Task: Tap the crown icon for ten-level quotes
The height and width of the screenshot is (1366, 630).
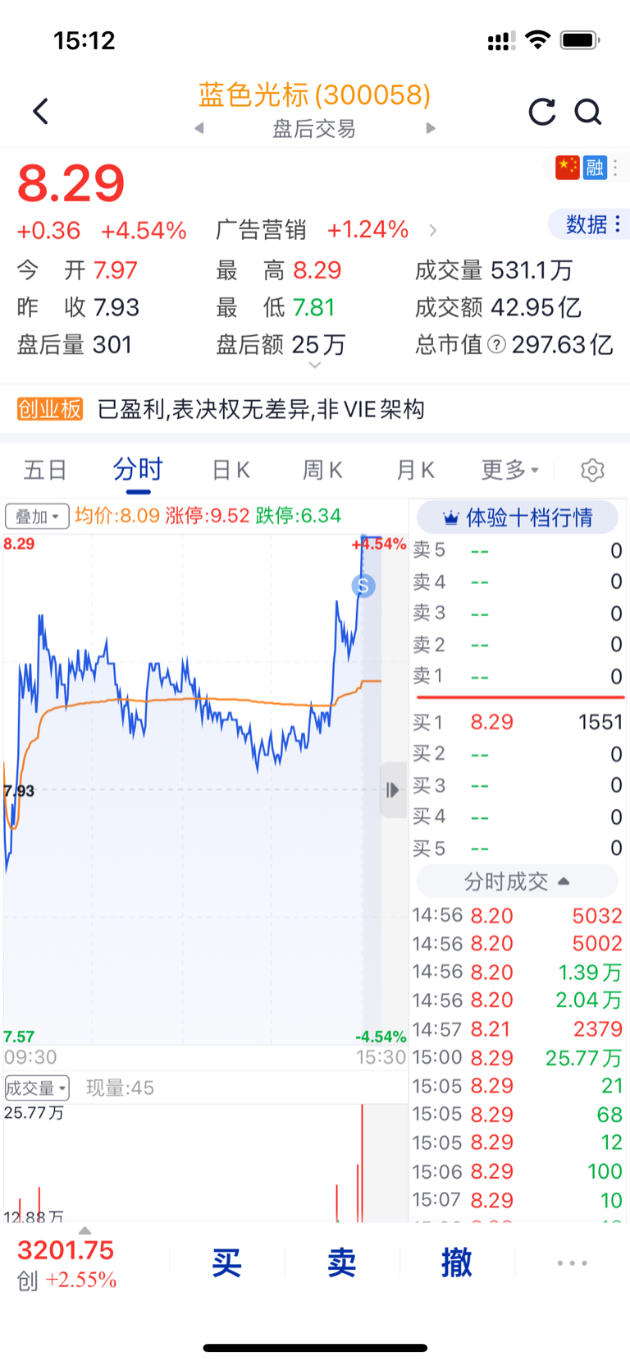Action: [450, 518]
